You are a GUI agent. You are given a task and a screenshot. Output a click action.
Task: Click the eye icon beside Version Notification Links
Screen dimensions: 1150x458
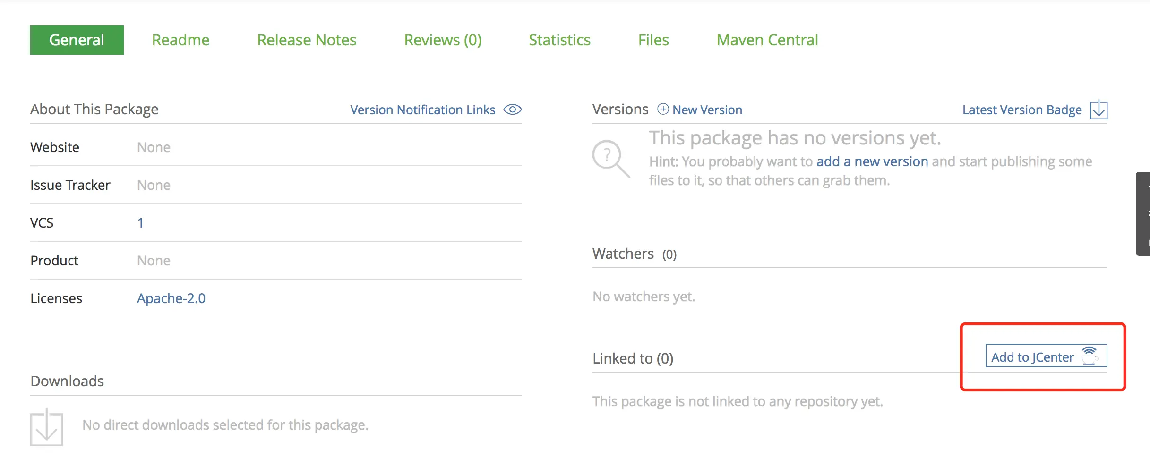[512, 110]
